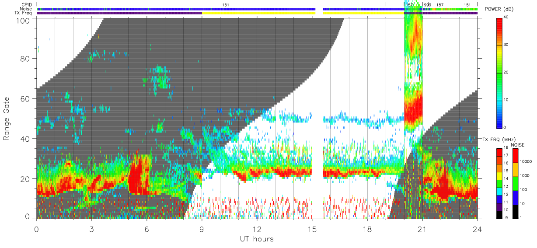Pick the cyan 12–13 MHz TX FRQ swatch
Image resolution: width=537 pixels, height=248 pixels.
pos(499,192)
